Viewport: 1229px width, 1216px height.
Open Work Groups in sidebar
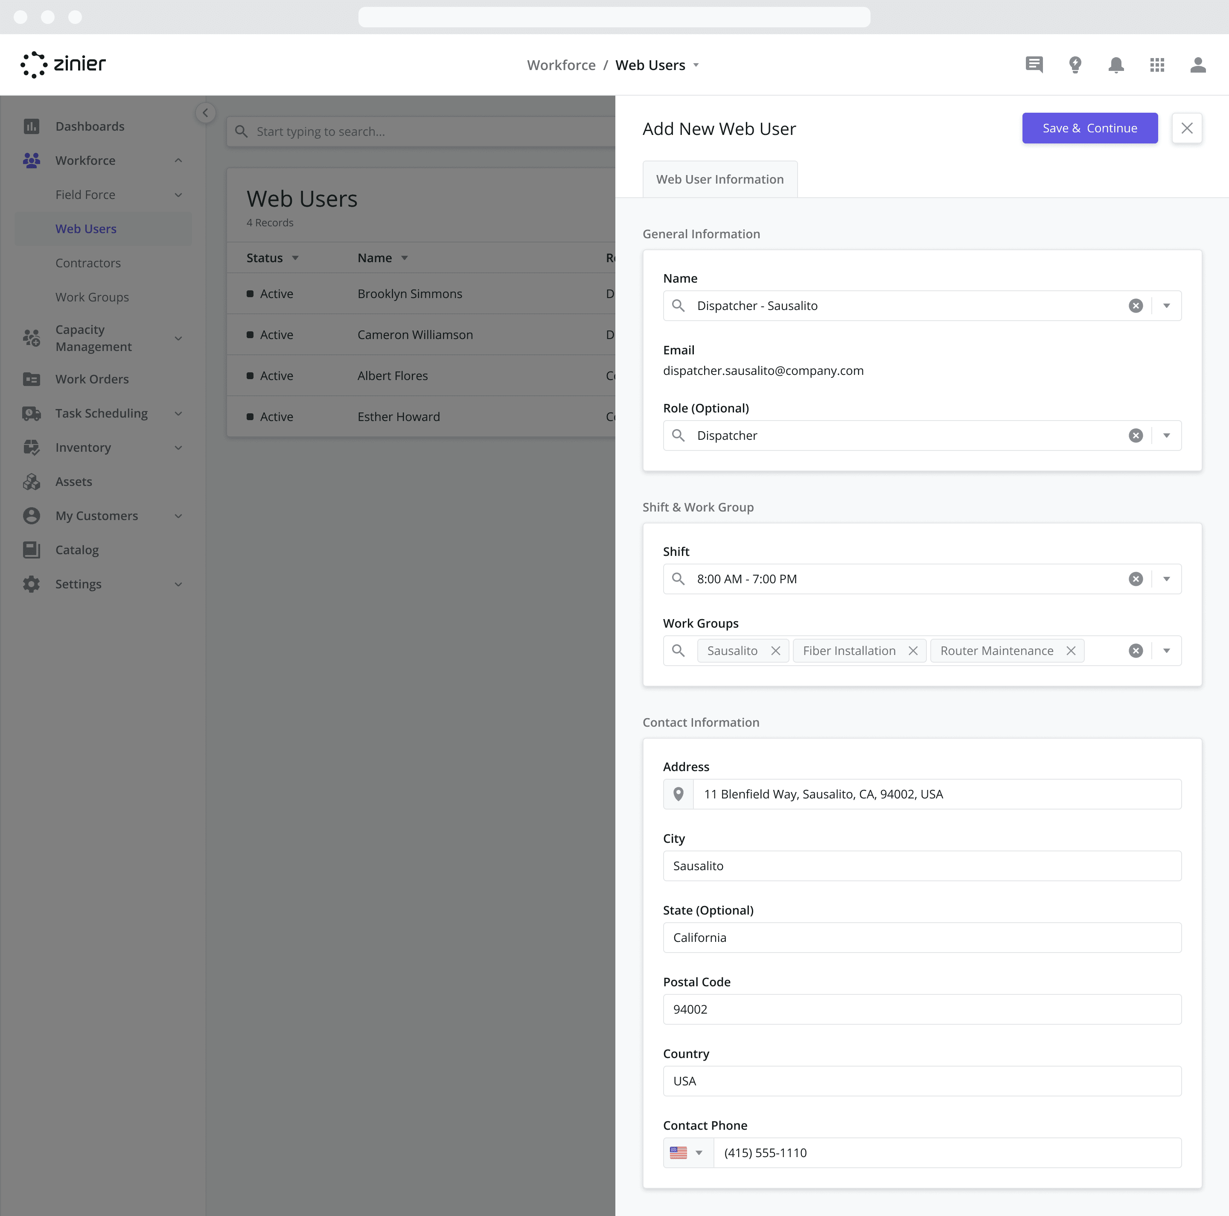coord(92,297)
